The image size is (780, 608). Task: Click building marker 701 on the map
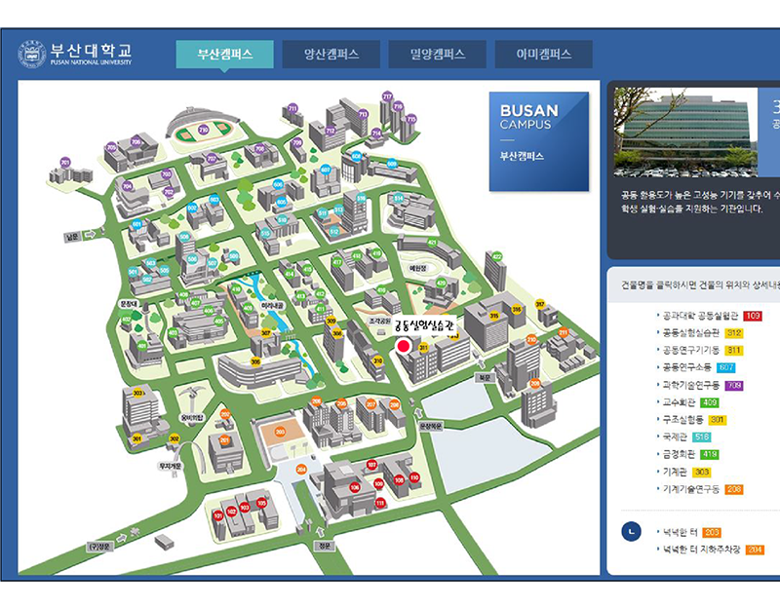[x=65, y=162]
